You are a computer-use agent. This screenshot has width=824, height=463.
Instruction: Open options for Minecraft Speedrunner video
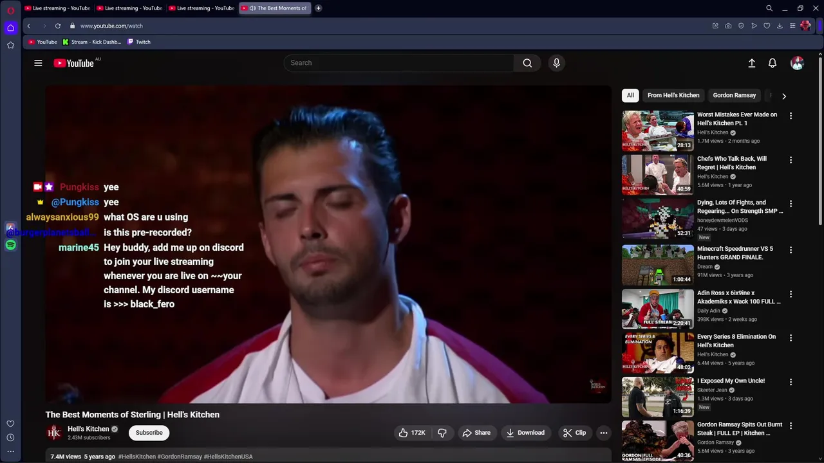pyautogui.click(x=791, y=250)
